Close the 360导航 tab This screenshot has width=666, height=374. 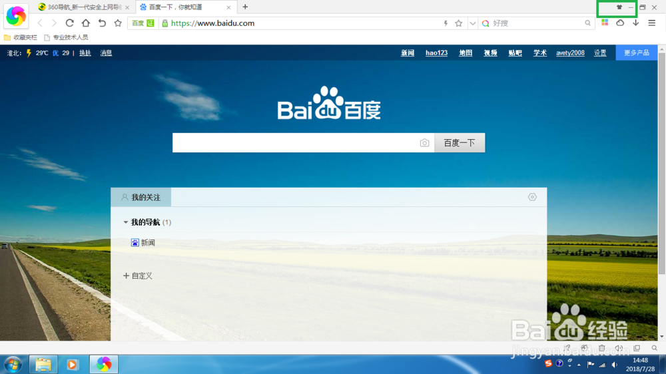pyautogui.click(x=127, y=7)
